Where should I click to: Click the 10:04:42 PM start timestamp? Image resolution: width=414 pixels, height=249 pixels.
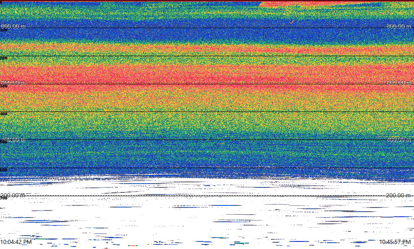tap(16, 242)
